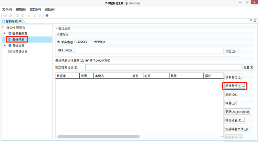258x142 pixels.
Task: Open the 编辑(E) menu
Action: click(21, 10)
